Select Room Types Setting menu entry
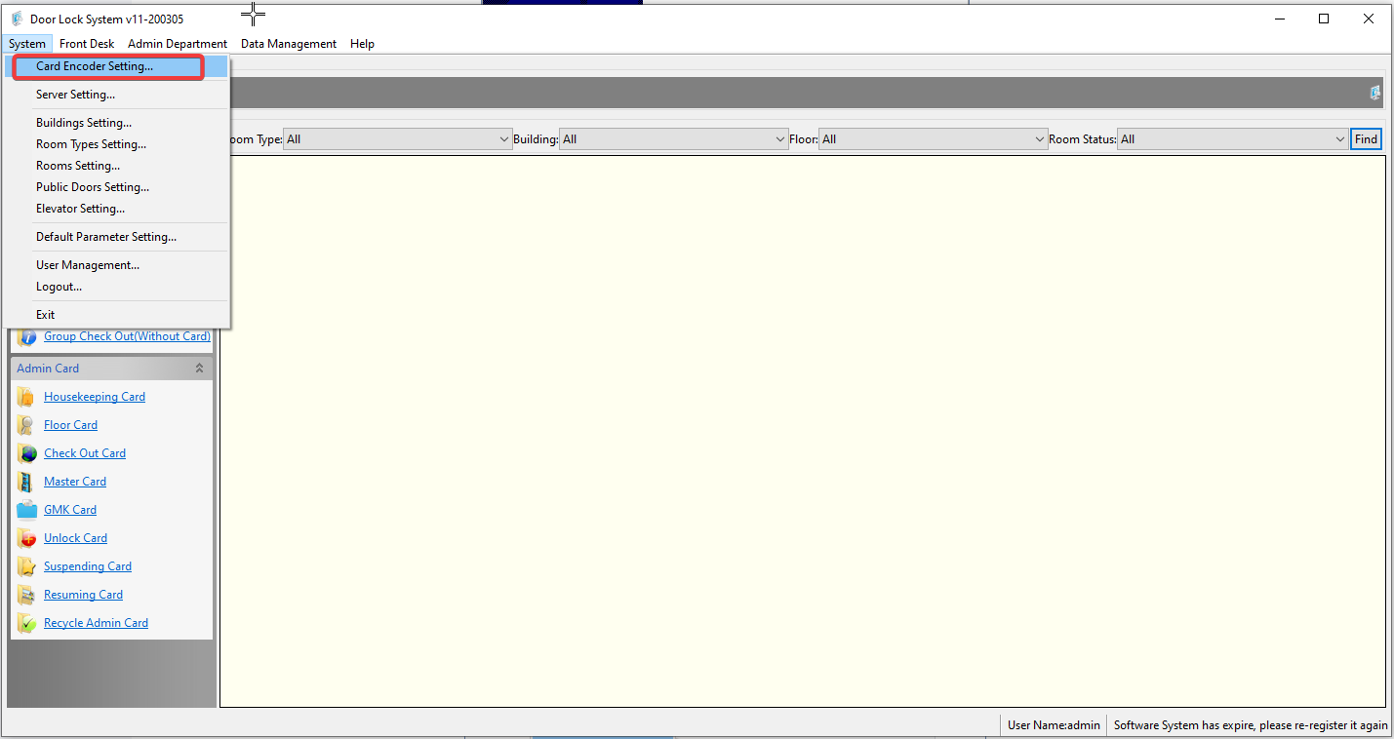The height and width of the screenshot is (739, 1394). [116, 144]
